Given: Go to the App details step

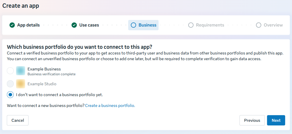Looking at the screenshot, I should tap(25, 25).
